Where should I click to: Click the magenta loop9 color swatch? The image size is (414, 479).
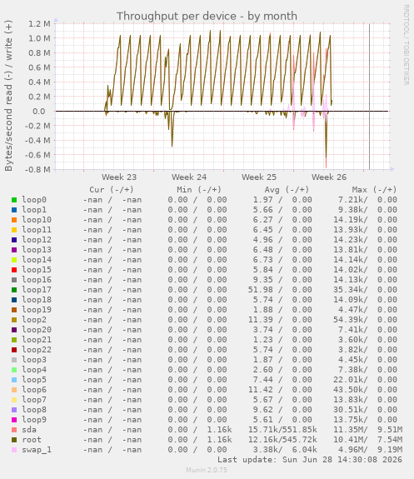14,420
